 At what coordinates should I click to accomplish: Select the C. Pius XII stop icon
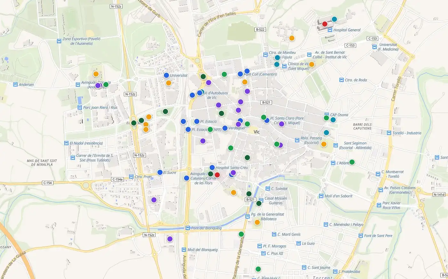263,253
